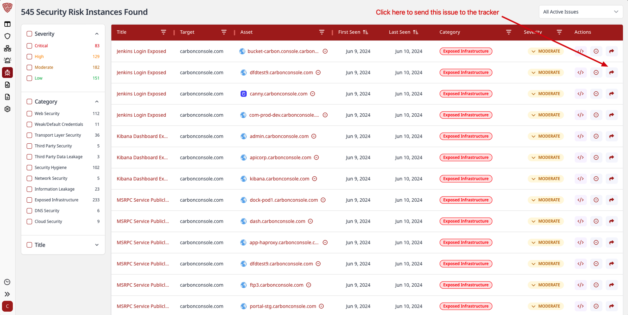Check the Security Hygiene filter
Screen dimensions: 628x315
[29, 168]
